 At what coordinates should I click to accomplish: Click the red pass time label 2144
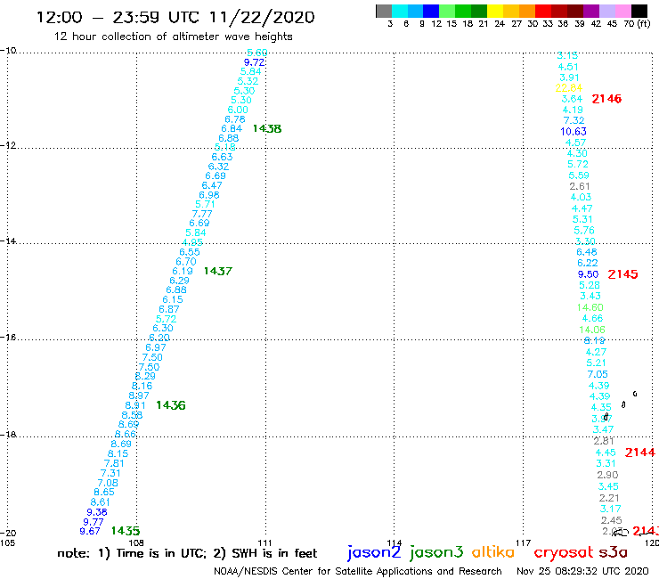pos(639,453)
